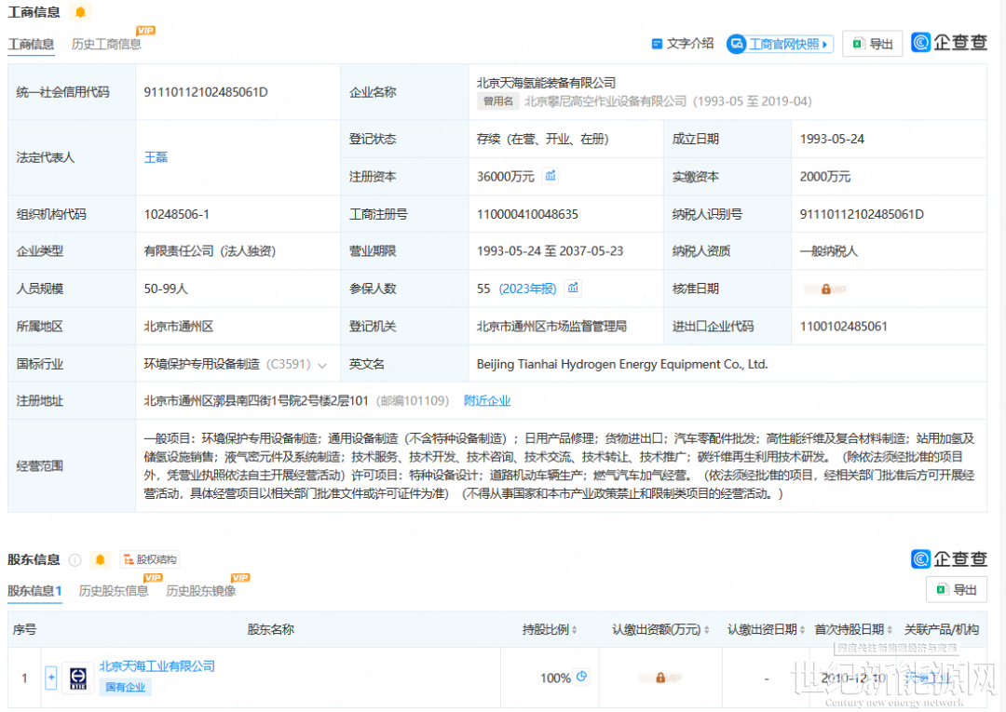This screenshot has width=1006, height=712.
Task: Expand shareholder row 1 with plus button
Action: (x=51, y=678)
